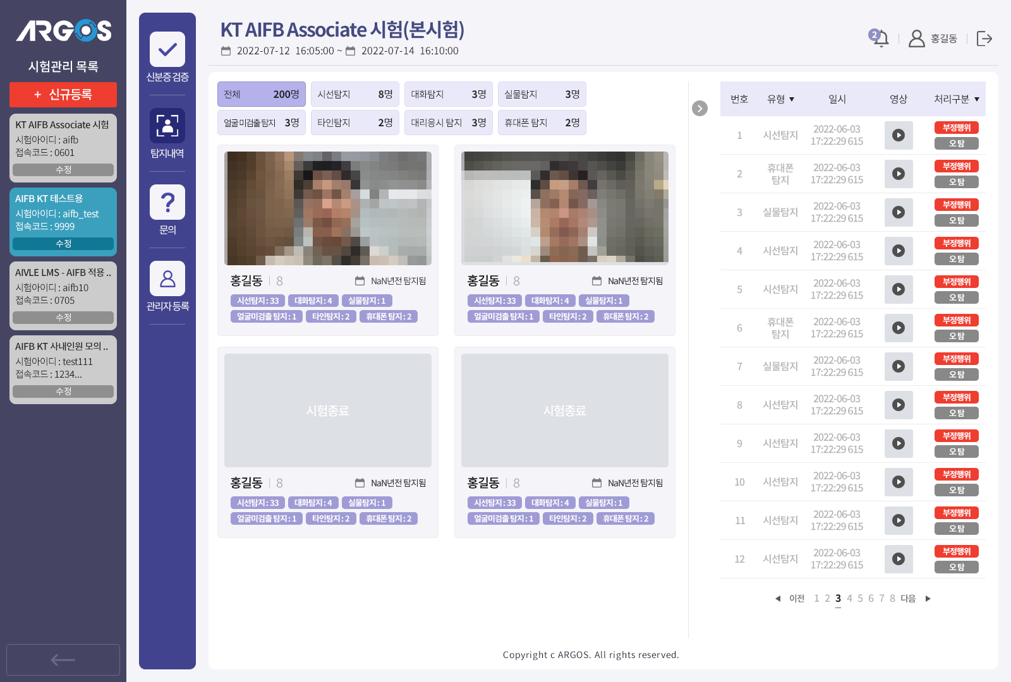1011x682 pixels.
Task: Select the 휴대폰 탐지 2명 filter
Action: (542, 123)
